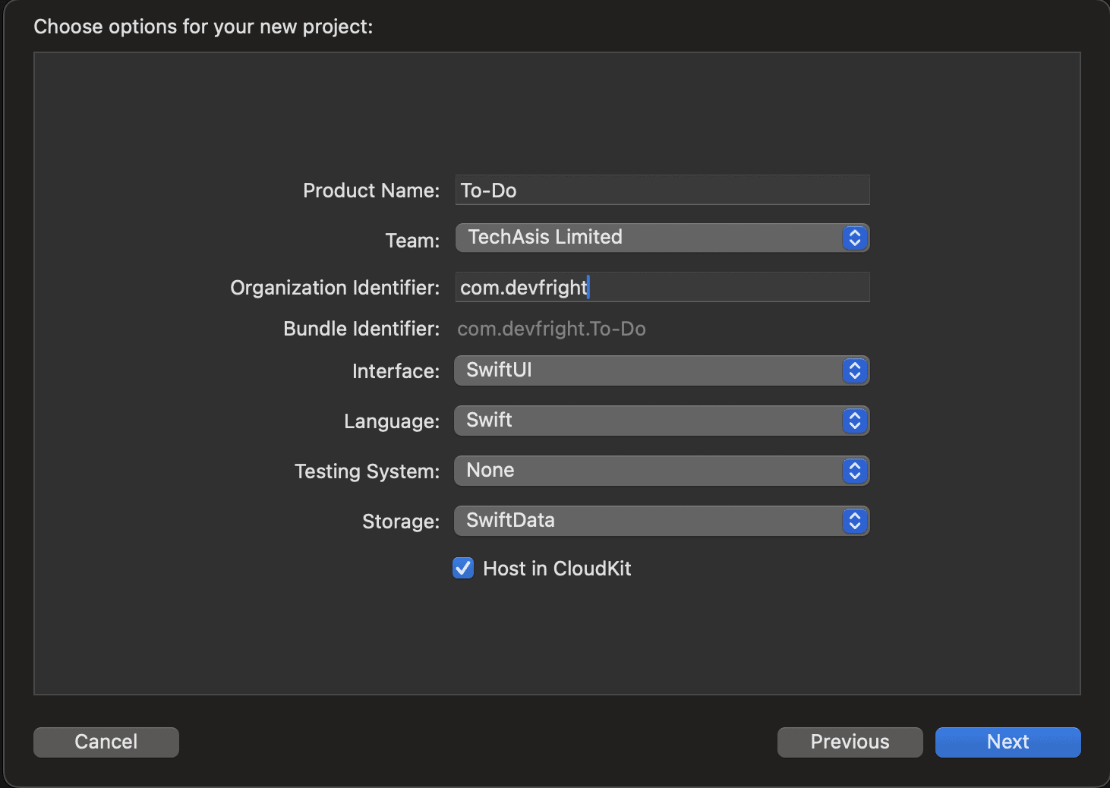Open the Storage dropdown showing SwiftData
The image size is (1110, 788).
(x=661, y=521)
